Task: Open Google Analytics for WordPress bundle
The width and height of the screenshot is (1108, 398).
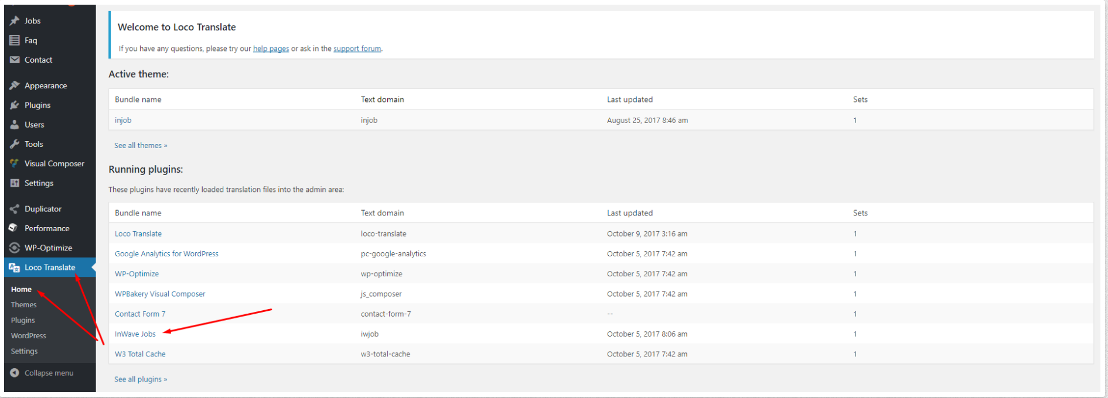Action: [166, 253]
